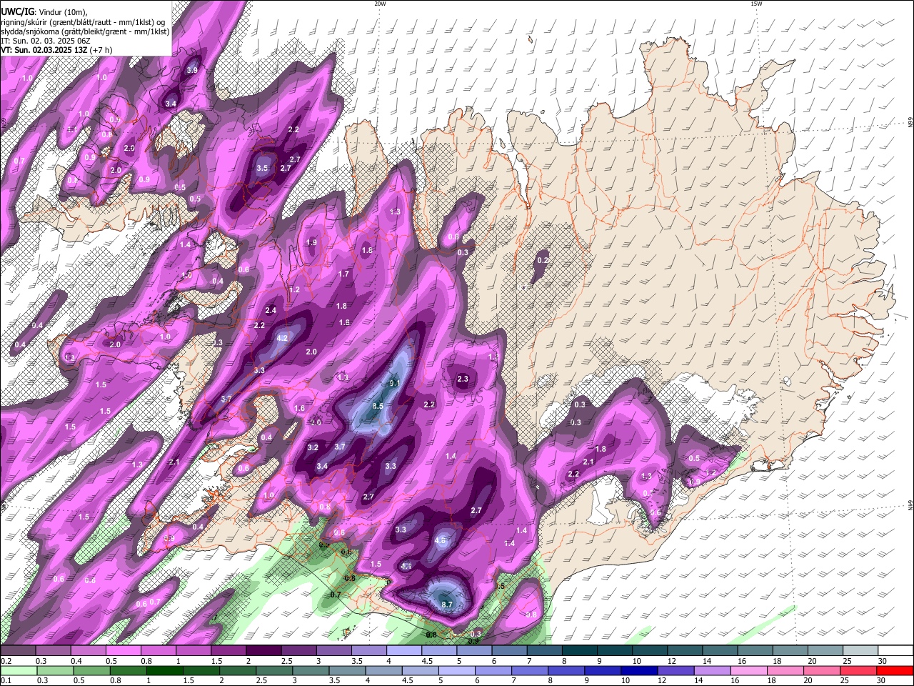Click the darkest teal snow swatch at 8

[x=579, y=650]
